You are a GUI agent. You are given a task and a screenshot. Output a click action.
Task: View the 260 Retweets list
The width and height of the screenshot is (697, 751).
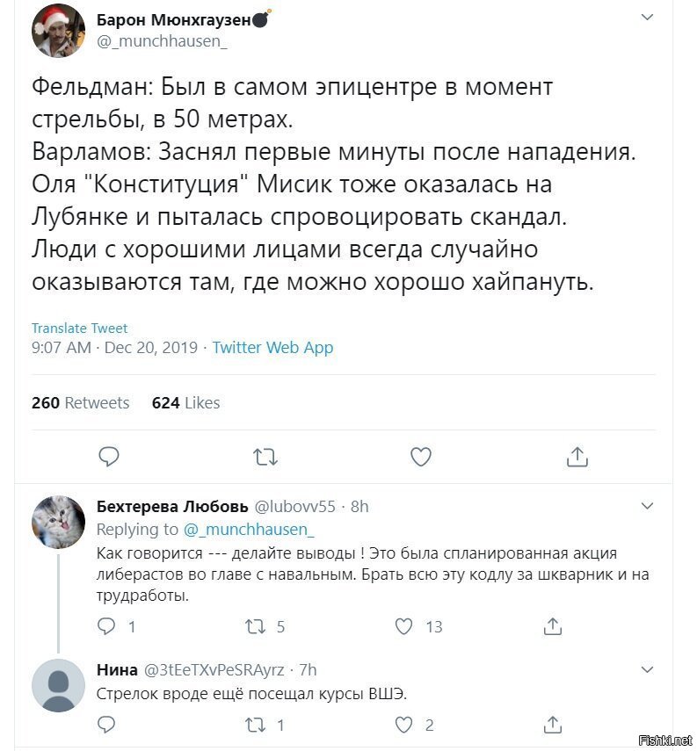[81, 403]
